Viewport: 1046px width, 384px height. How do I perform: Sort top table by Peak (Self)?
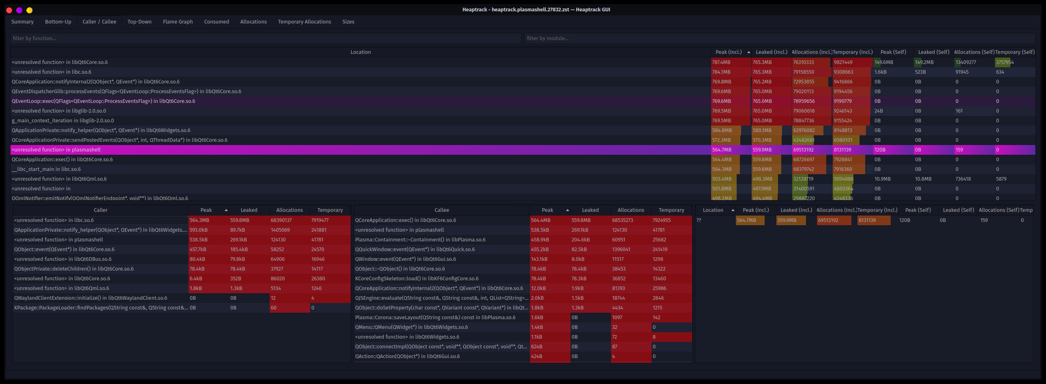893,52
